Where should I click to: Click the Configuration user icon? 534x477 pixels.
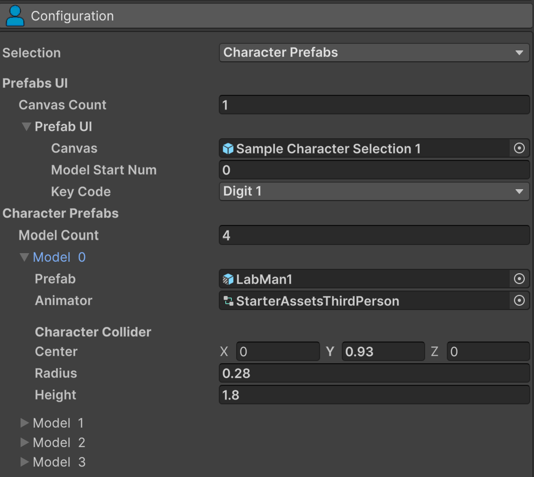(x=15, y=16)
